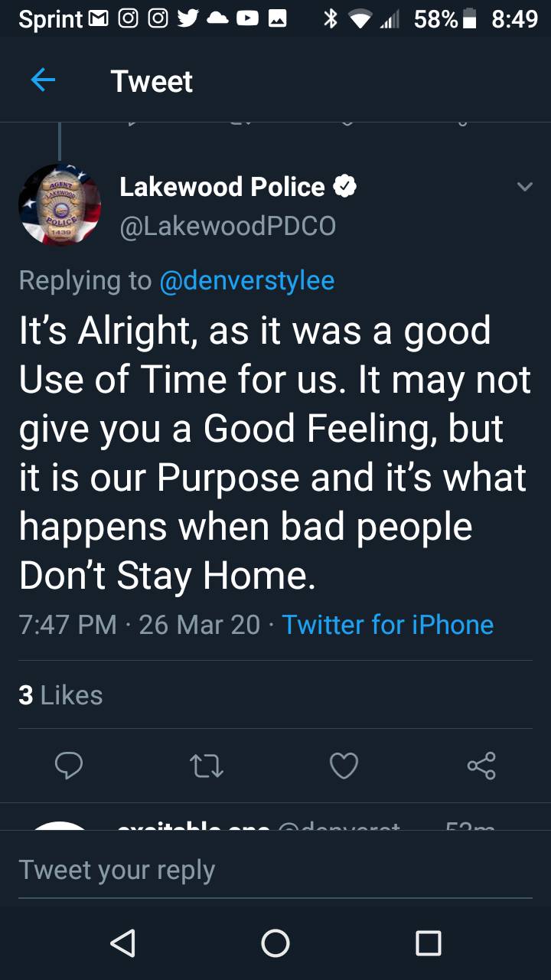This screenshot has height=980, width=551.
Task: Open the share icon for this tweet
Action: pyautogui.click(x=481, y=766)
